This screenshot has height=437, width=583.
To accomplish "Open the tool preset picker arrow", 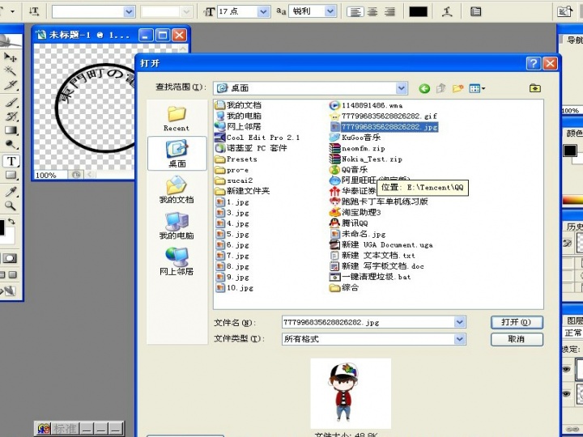I will (12, 11).
